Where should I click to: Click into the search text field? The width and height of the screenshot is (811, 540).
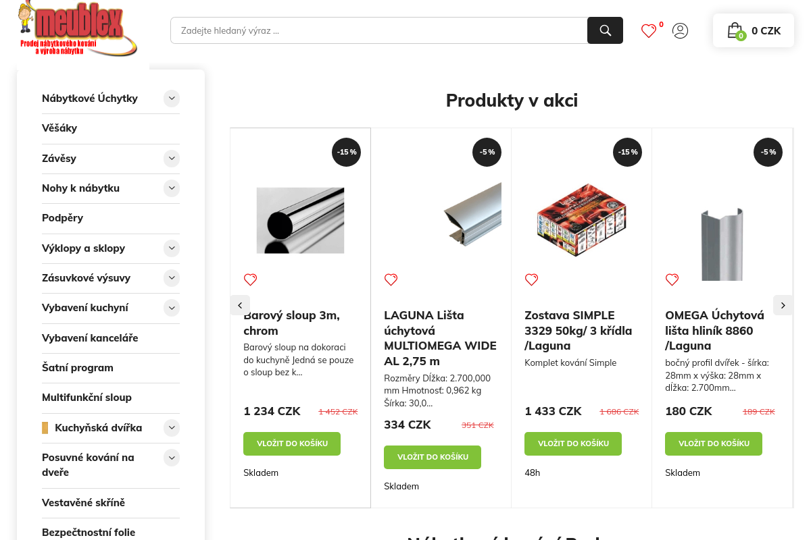tap(378, 30)
